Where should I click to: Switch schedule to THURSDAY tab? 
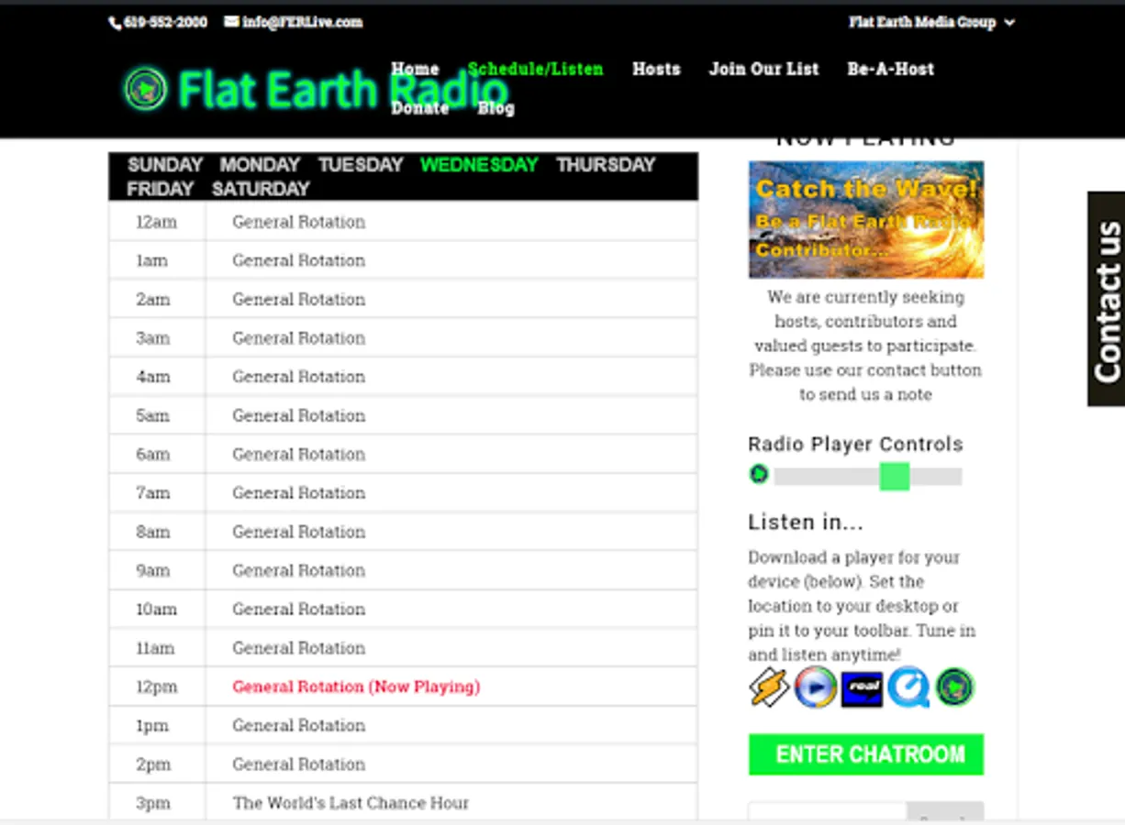pos(606,165)
